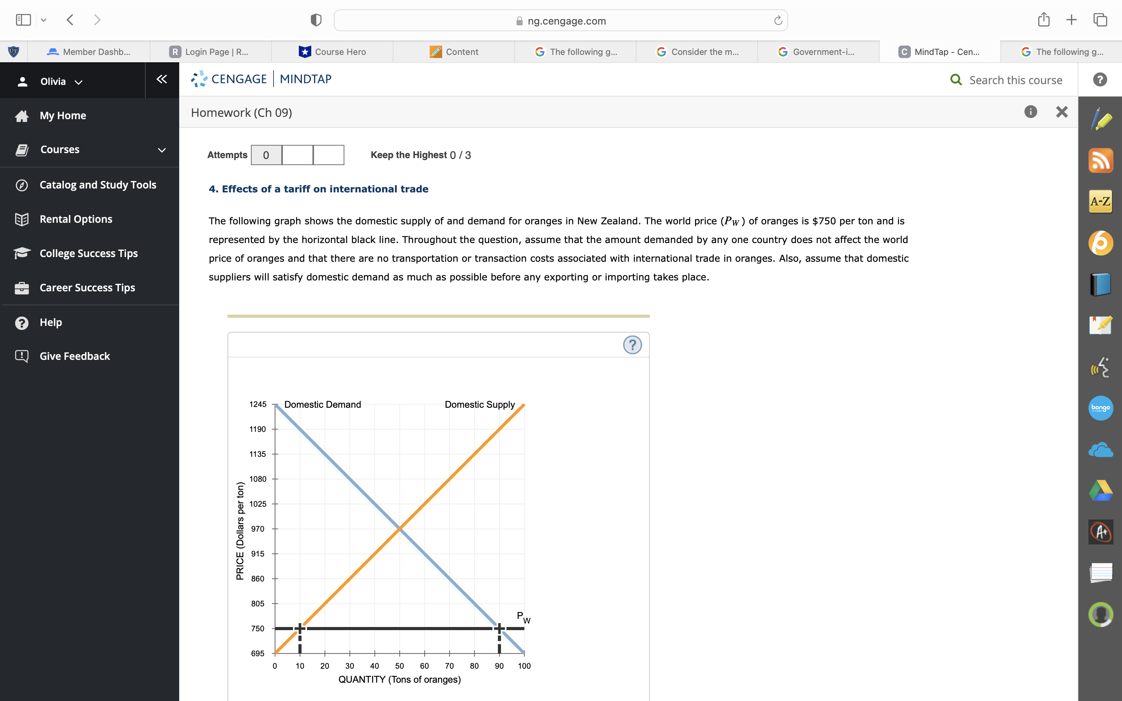Open Catalog and Study Tools

[98, 185]
